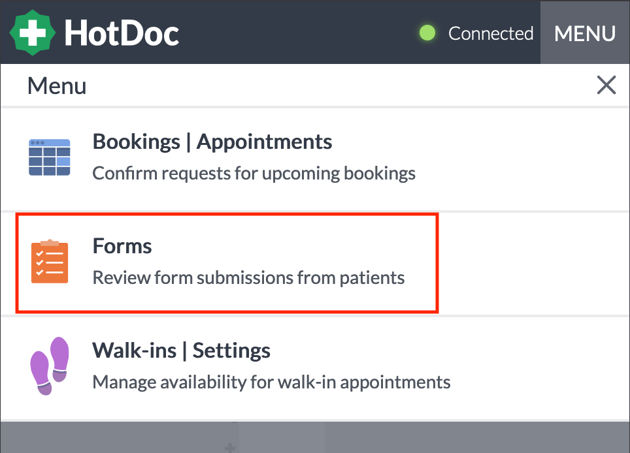Select Review form submissions from patients
Viewport: 630px width, 453px height.
[248, 277]
